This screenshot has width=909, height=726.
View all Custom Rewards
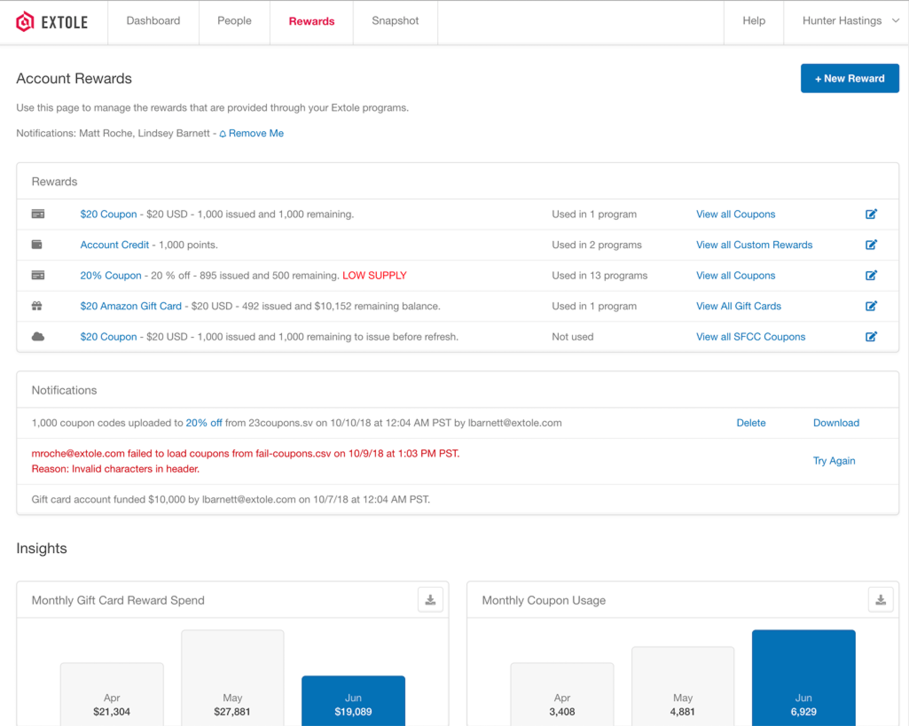pos(754,244)
